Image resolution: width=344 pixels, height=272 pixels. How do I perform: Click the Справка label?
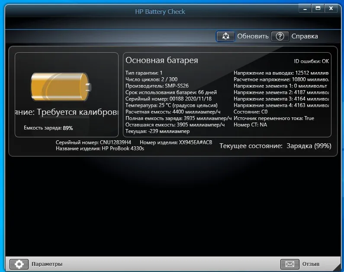point(305,36)
